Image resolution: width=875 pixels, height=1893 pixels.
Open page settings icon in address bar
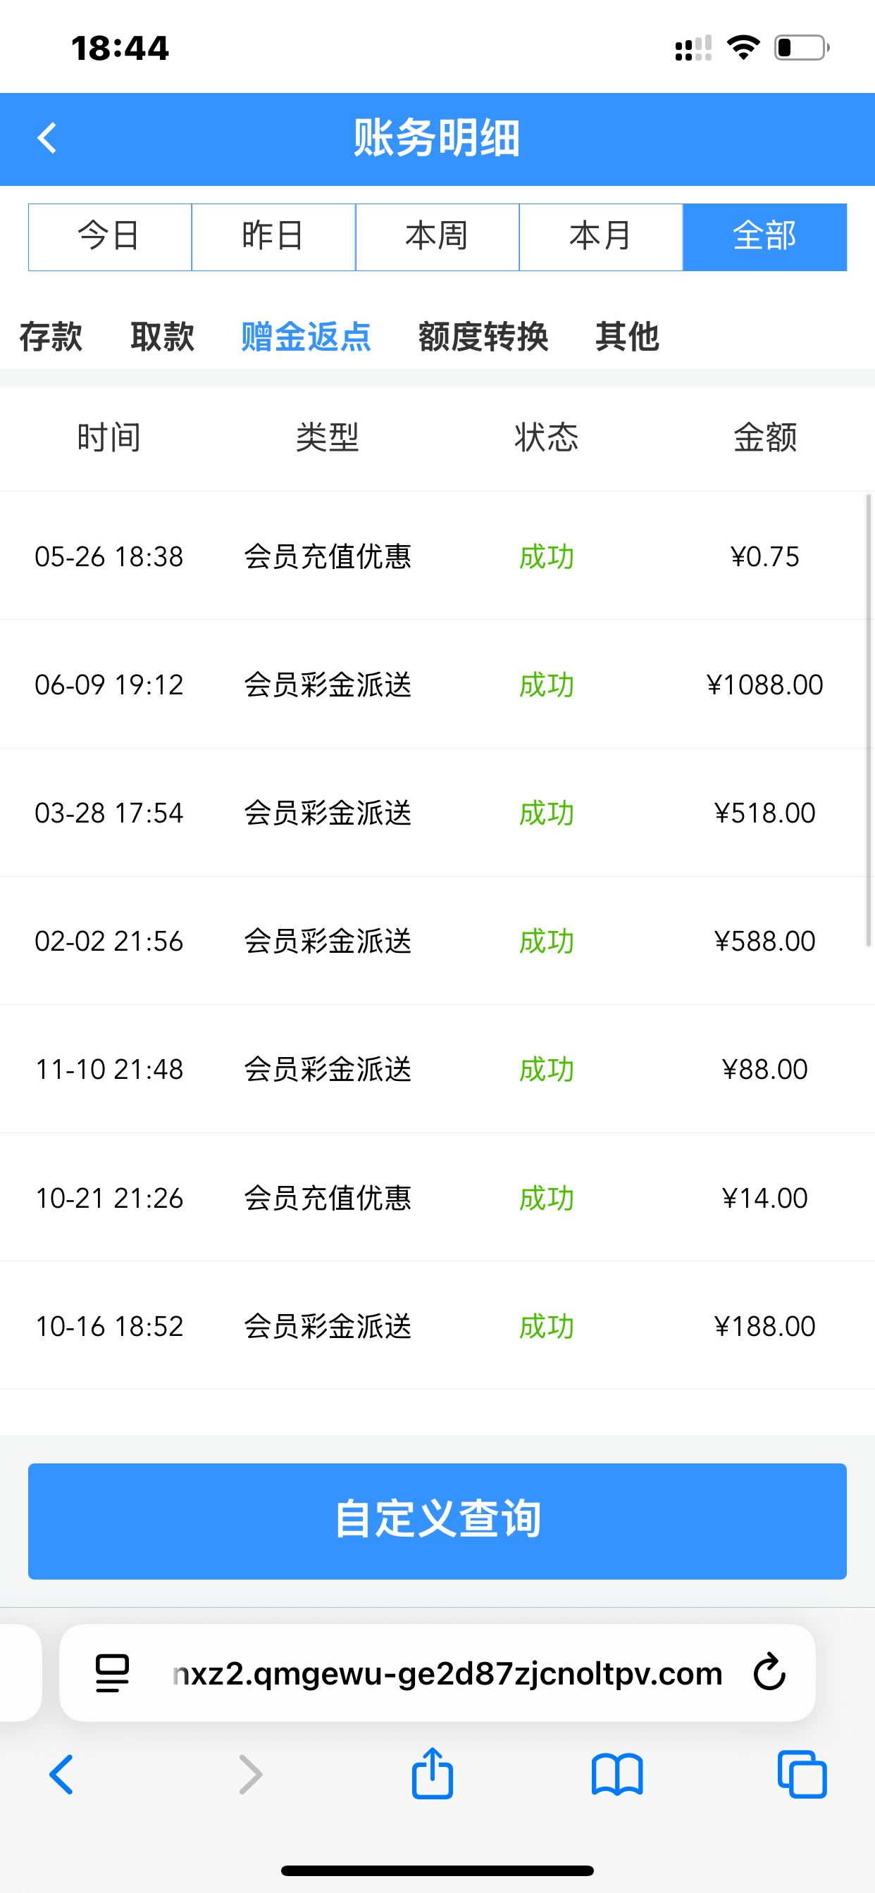coord(113,1673)
